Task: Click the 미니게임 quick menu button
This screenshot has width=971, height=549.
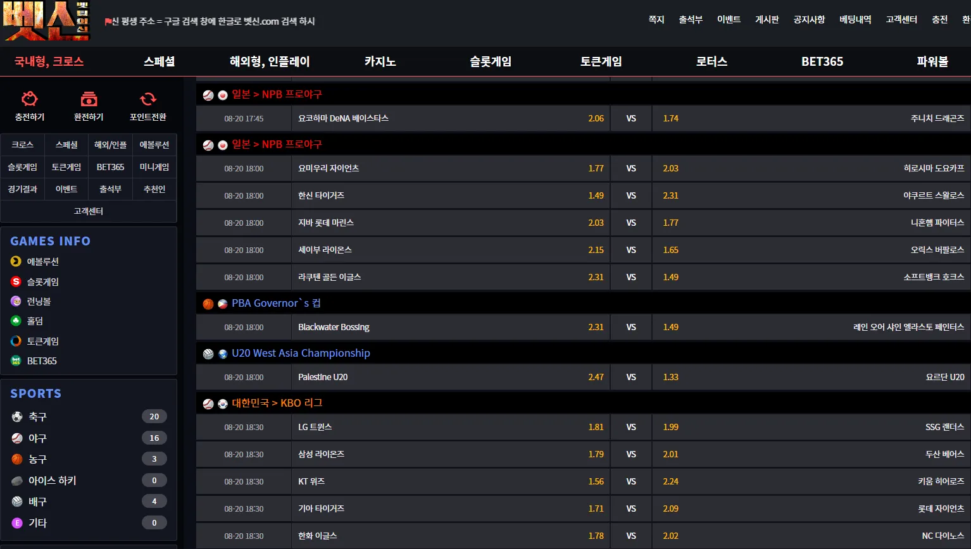Action: pos(154,167)
